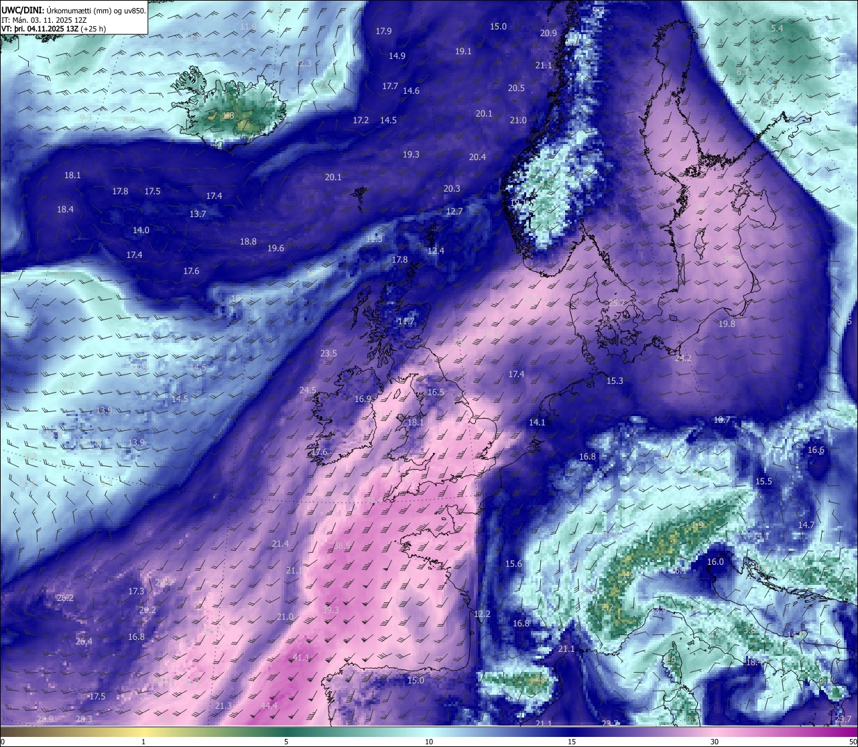Image resolution: width=858 pixels, height=747 pixels.
Task: Click the map value "16.6"
Action: coord(816,450)
